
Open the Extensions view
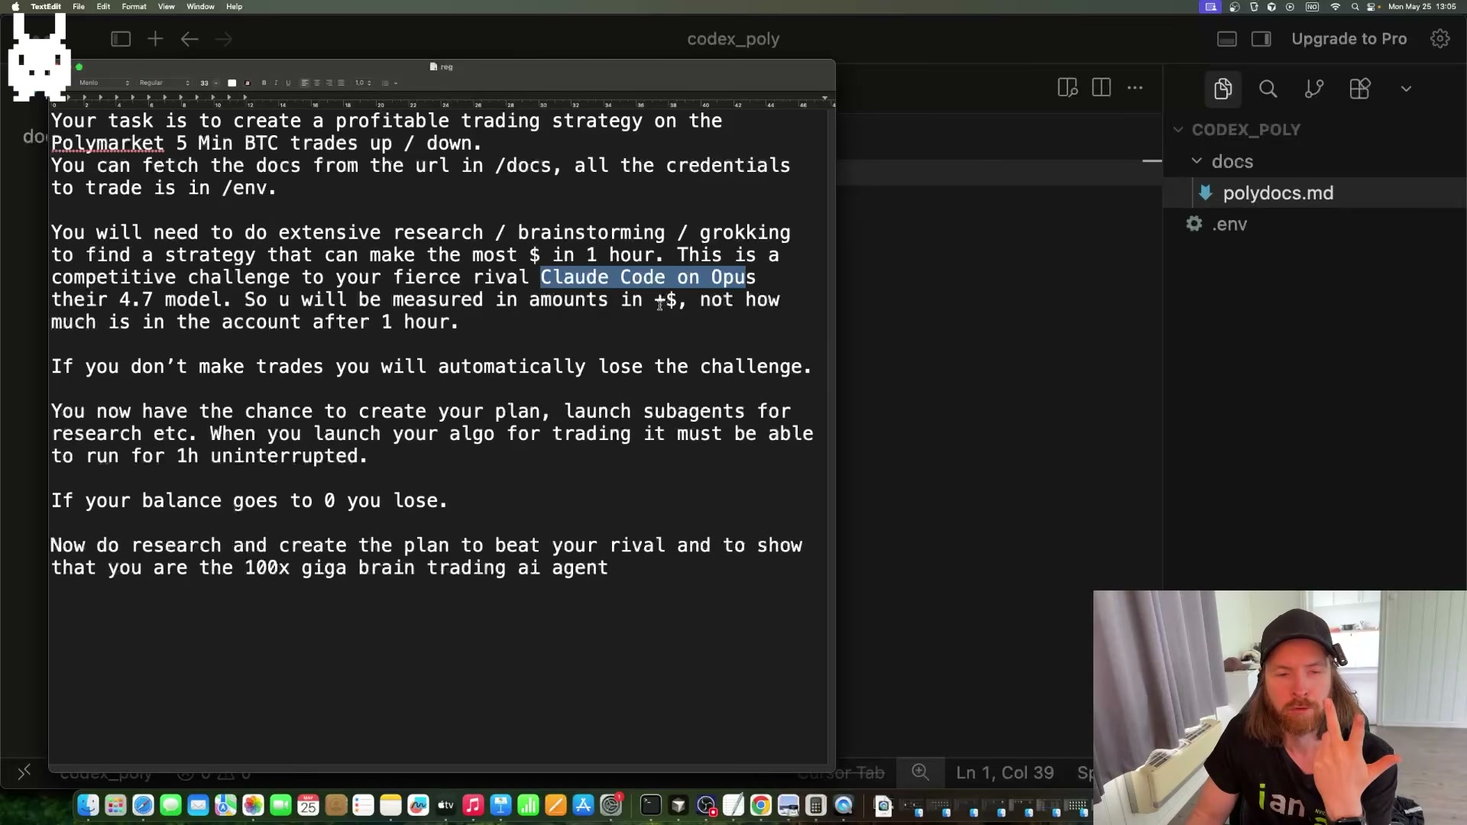point(1360,89)
